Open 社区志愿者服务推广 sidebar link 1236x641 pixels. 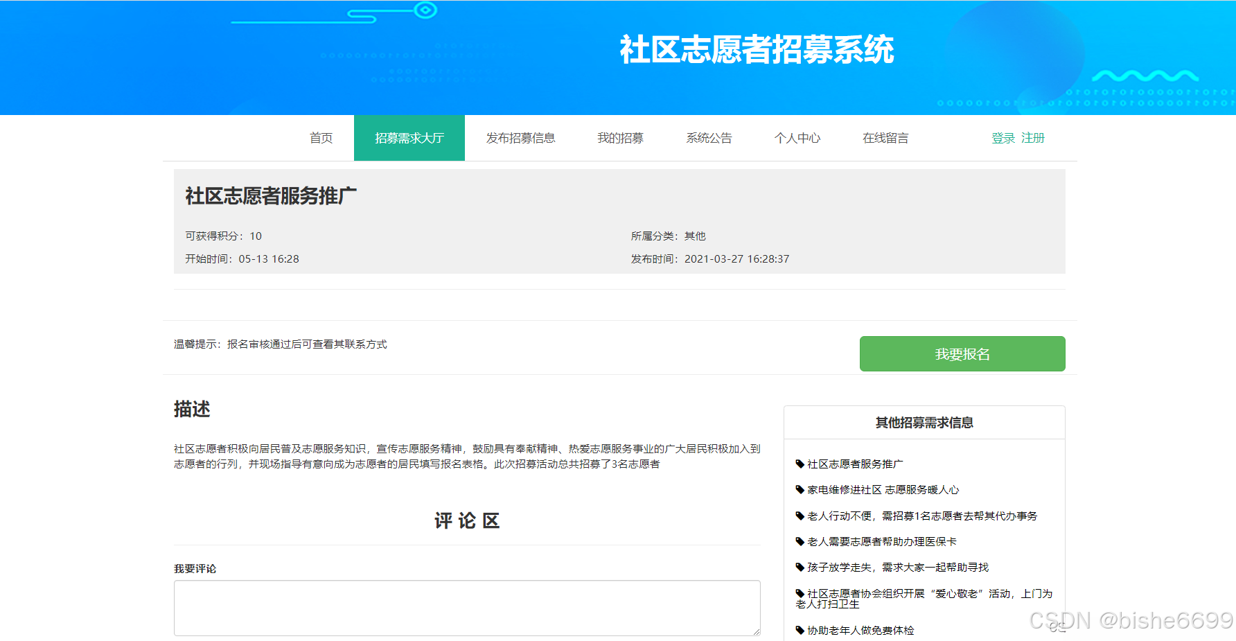[x=855, y=464]
